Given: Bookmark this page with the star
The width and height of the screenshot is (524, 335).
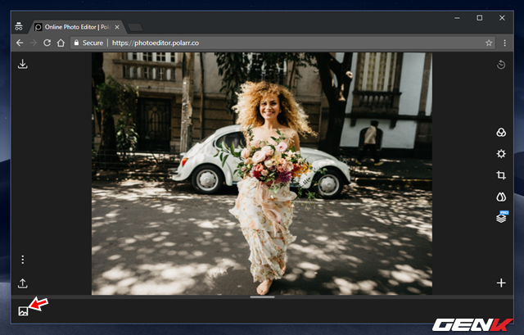Looking at the screenshot, I should [x=489, y=43].
